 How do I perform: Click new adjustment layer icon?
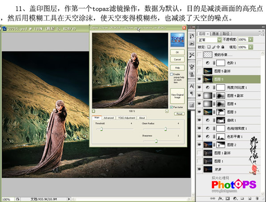tap(235, 198)
